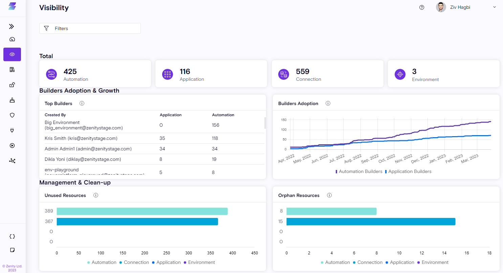Viewport: 503px width, 273px height.
Task: Click the Top Builders table scrollbar
Action: (265, 123)
